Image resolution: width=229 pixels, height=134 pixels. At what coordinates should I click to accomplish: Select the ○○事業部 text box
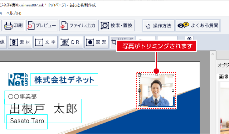pos(22,97)
